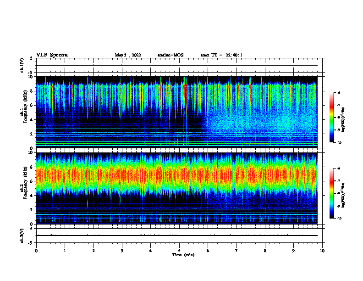This screenshot has width=363, height=281.
Task: Click ch.2 color bar PSD units label
Action: 343,195
